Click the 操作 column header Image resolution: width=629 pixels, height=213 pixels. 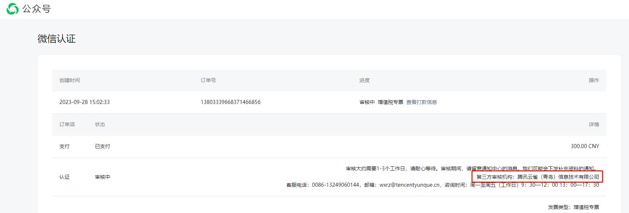(594, 80)
